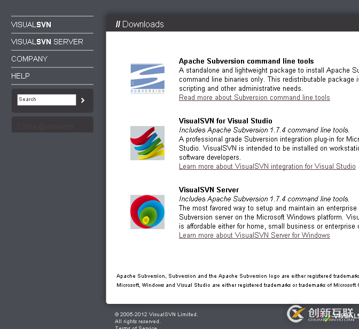Viewport: 359px width, 329px height.
Task: Open the COMPANY menu item
Action: click(x=29, y=59)
